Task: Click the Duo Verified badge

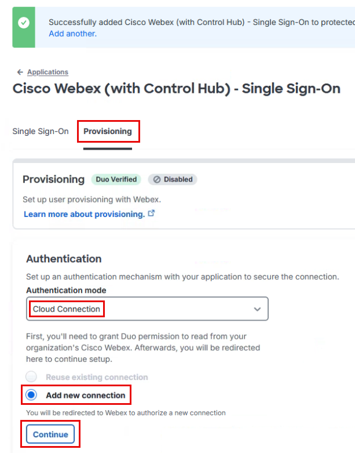Action: click(x=116, y=179)
